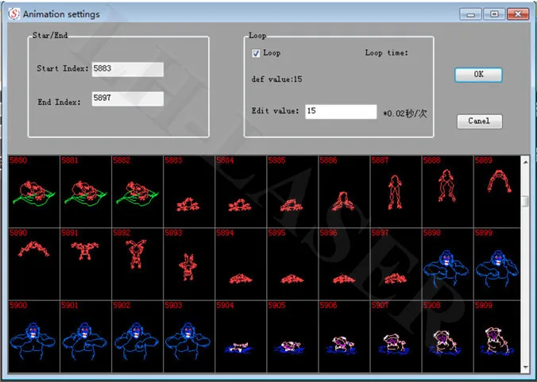Select frame thumbnail 5889

(x=497, y=191)
